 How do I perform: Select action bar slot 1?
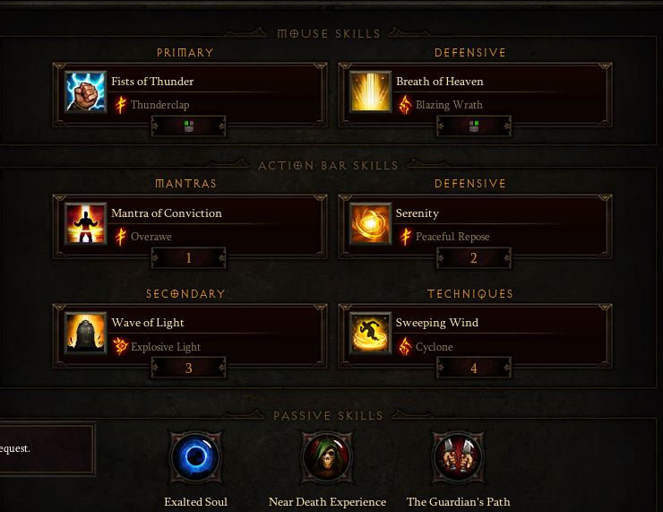pos(188,257)
